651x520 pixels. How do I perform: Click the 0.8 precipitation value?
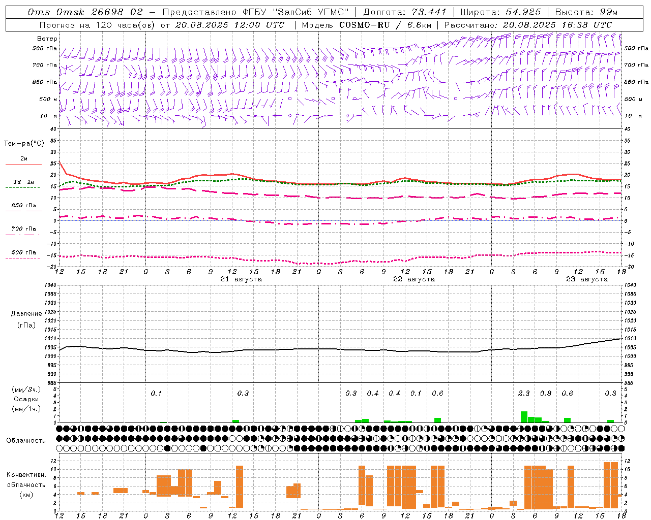(546, 393)
